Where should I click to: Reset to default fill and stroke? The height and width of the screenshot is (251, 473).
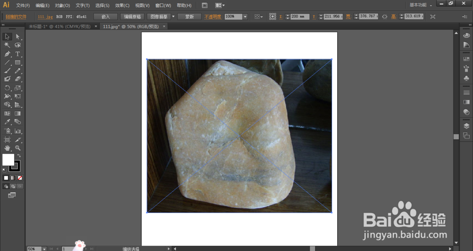(4, 170)
